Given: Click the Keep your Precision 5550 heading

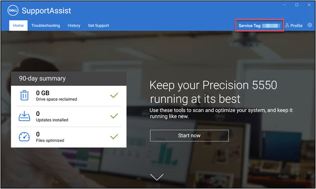Looking at the screenshot, I should [213, 92].
